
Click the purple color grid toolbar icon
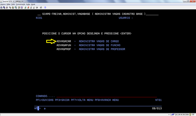click(22, 8)
